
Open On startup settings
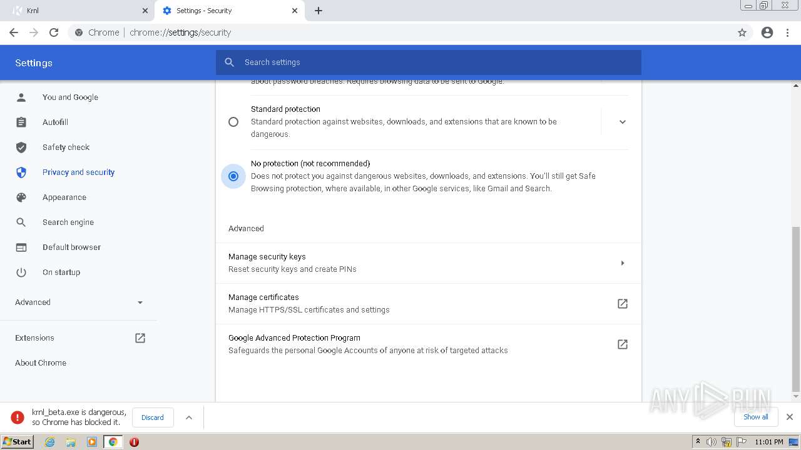pos(61,272)
